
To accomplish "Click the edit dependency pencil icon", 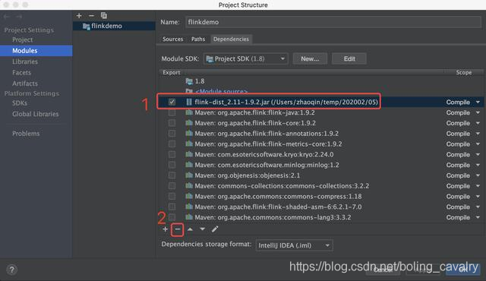I will pos(215,229).
